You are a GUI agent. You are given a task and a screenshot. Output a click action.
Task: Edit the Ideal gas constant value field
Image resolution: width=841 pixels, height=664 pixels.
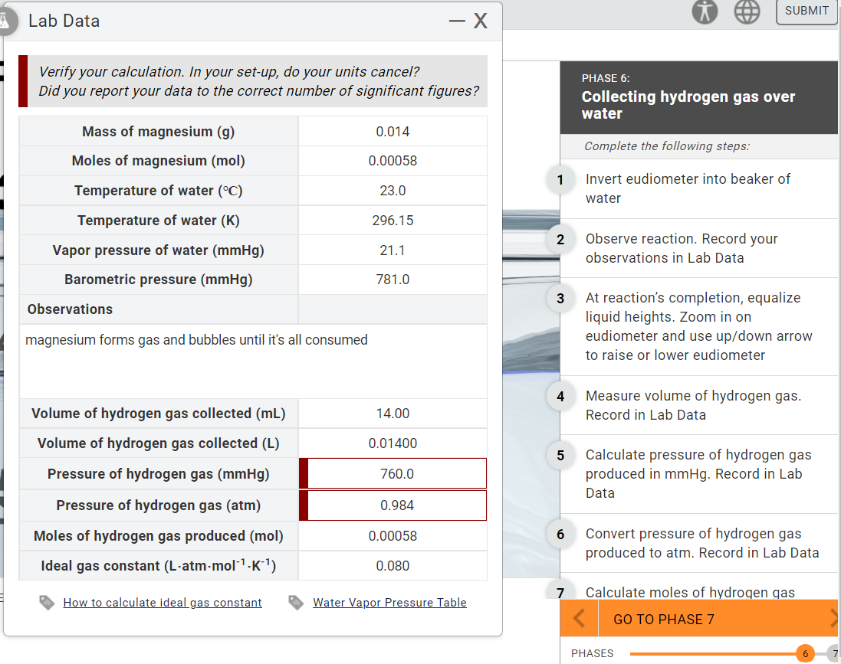393,564
